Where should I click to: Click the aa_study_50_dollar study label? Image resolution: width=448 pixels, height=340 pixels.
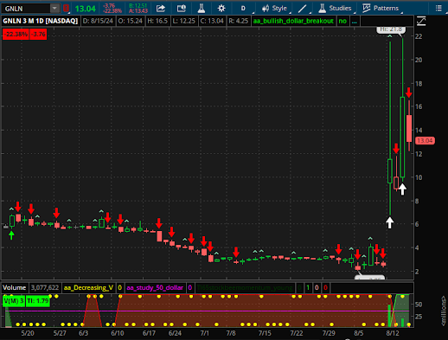click(155, 288)
